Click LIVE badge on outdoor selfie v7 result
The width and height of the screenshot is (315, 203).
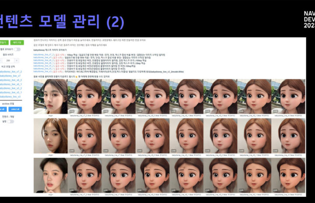(x=106, y=111)
